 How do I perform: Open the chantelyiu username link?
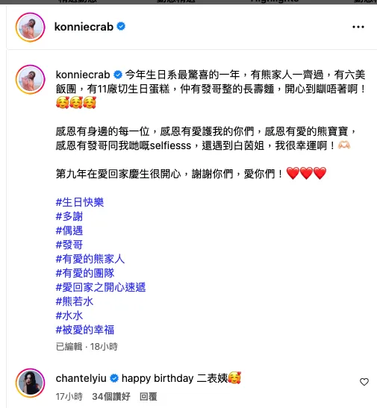[x=81, y=378]
